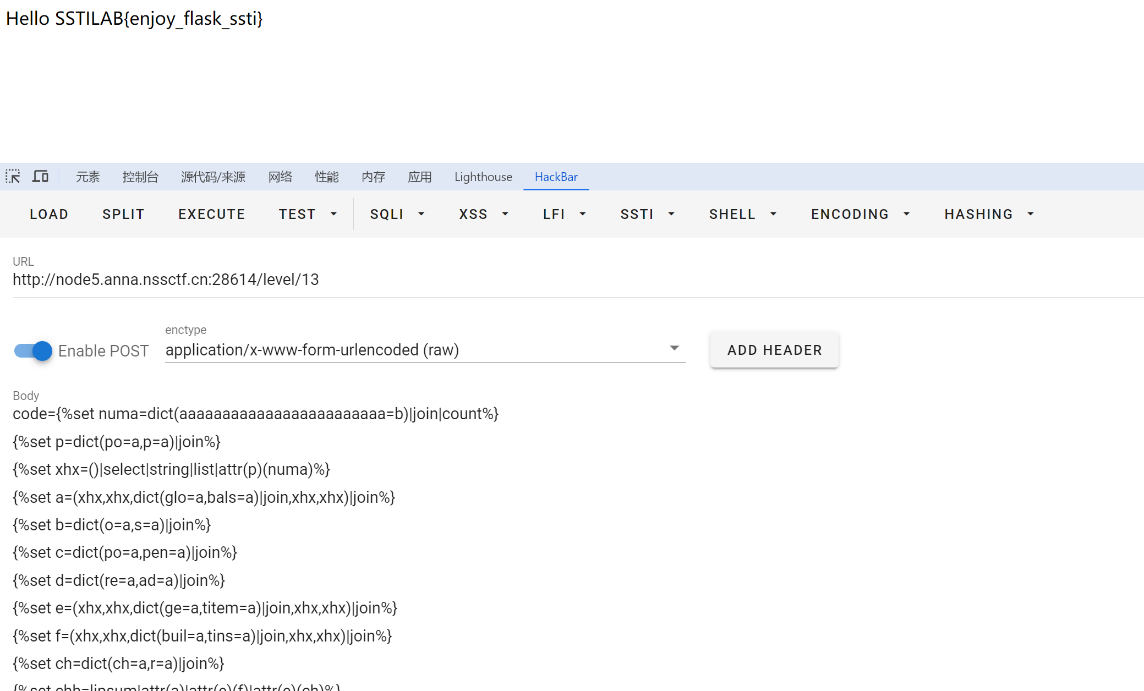The width and height of the screenshot is (1144, 691).
Task: Click the line containing 'dict(ge=a,titem=a)'
Action: (x=205, y=608)
